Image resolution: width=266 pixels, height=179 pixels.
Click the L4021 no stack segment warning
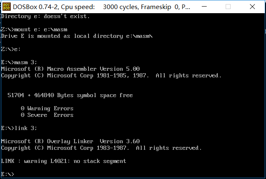(x=63, y=161)
